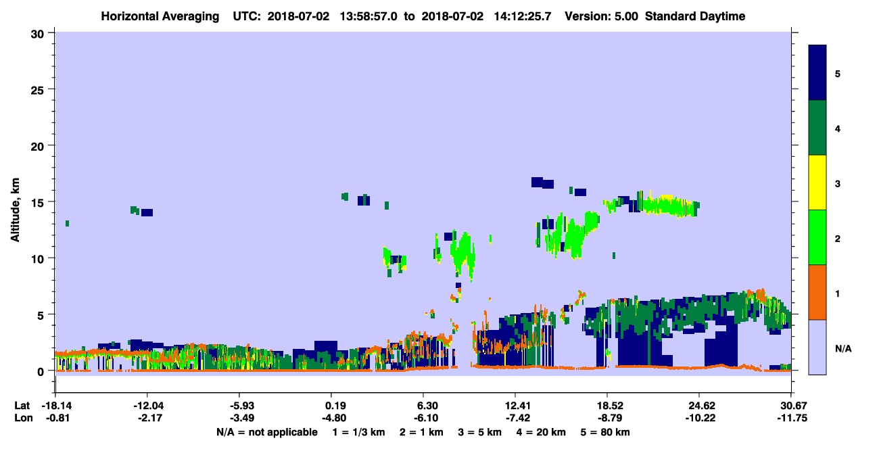
Task: Click the "5 = 80 km" legend entry
Action: click(x=605, y=432)
